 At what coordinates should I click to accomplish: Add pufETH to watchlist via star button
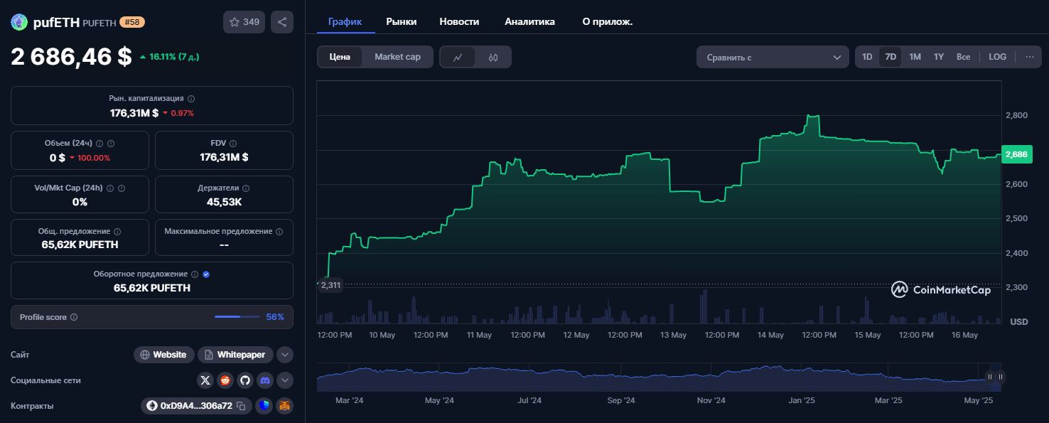244,22
